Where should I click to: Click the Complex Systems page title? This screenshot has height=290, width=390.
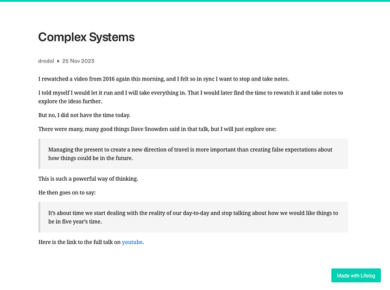point(86,37)
